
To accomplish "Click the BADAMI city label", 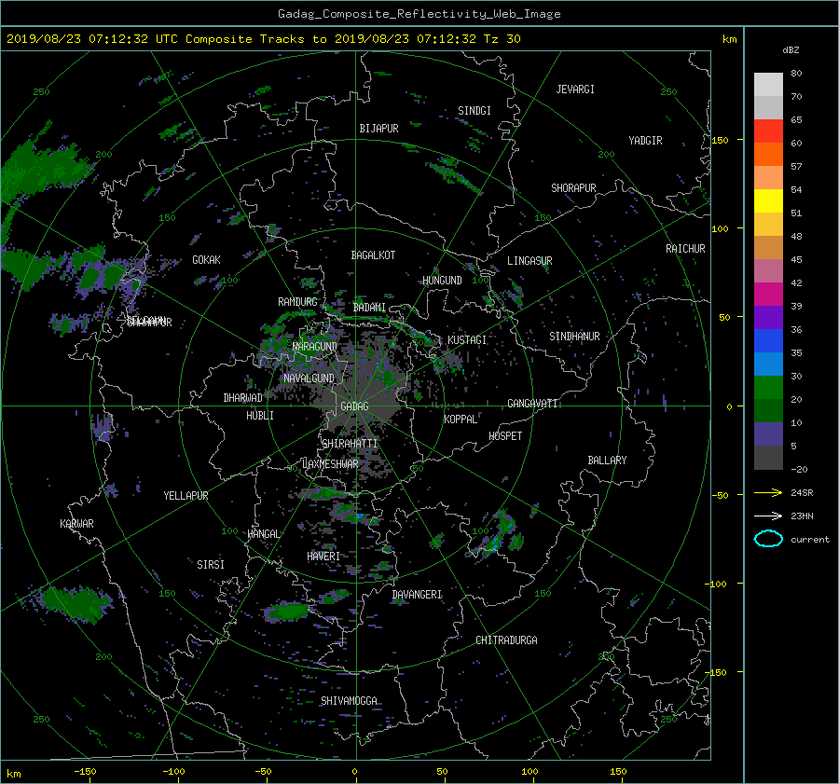I will click(x=369, y=308).
